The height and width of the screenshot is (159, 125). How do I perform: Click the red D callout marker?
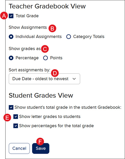[55, 73]
